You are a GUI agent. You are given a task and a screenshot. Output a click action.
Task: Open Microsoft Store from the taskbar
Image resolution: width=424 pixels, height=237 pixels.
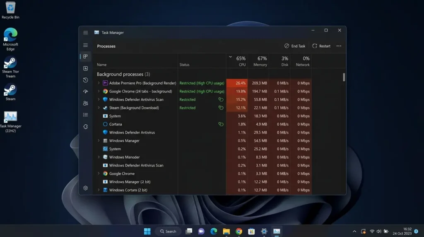click(x=251, y=231)
